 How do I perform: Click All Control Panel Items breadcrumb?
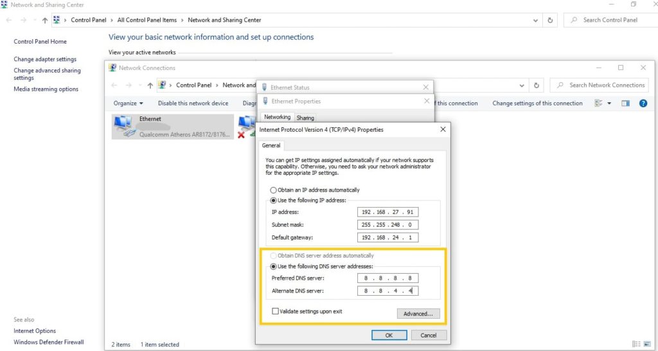[x=147, y=20]
